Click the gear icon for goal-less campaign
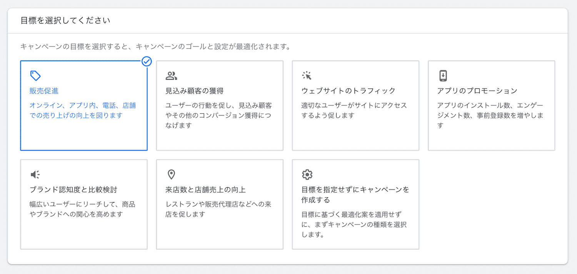The height and width of the screenshot is (274, 577). coord(307,175)
